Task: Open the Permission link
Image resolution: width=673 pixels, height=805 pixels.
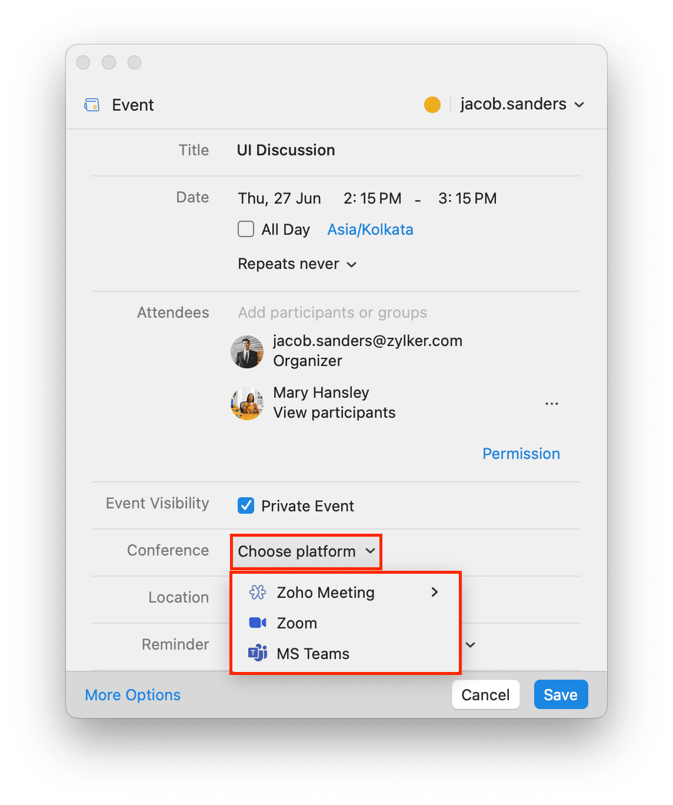Action: point(521,454)
